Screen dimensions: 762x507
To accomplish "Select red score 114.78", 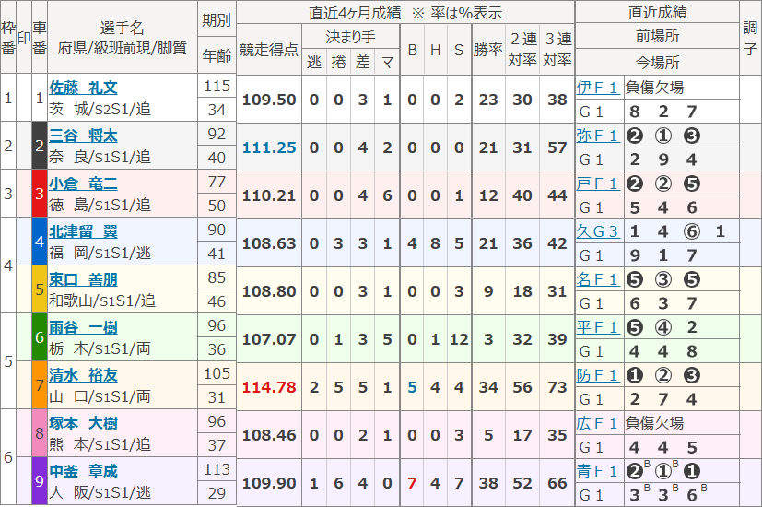I will pyautogui.click(x=269, y=387).
